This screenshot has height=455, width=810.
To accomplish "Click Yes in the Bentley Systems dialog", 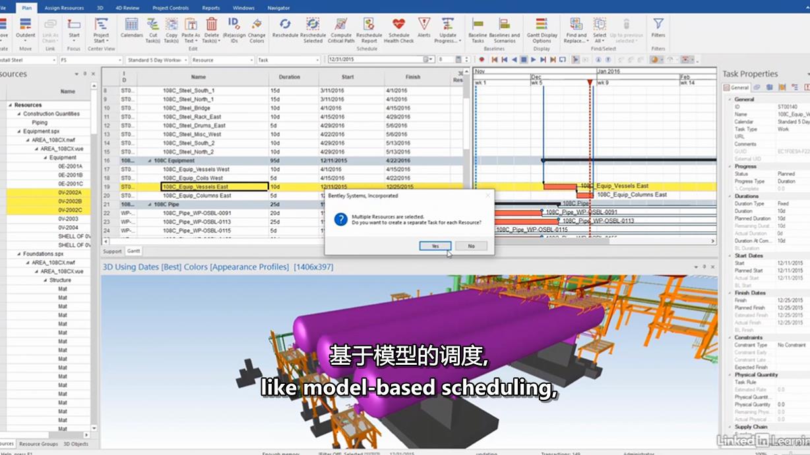I will (x=435, y=246).
